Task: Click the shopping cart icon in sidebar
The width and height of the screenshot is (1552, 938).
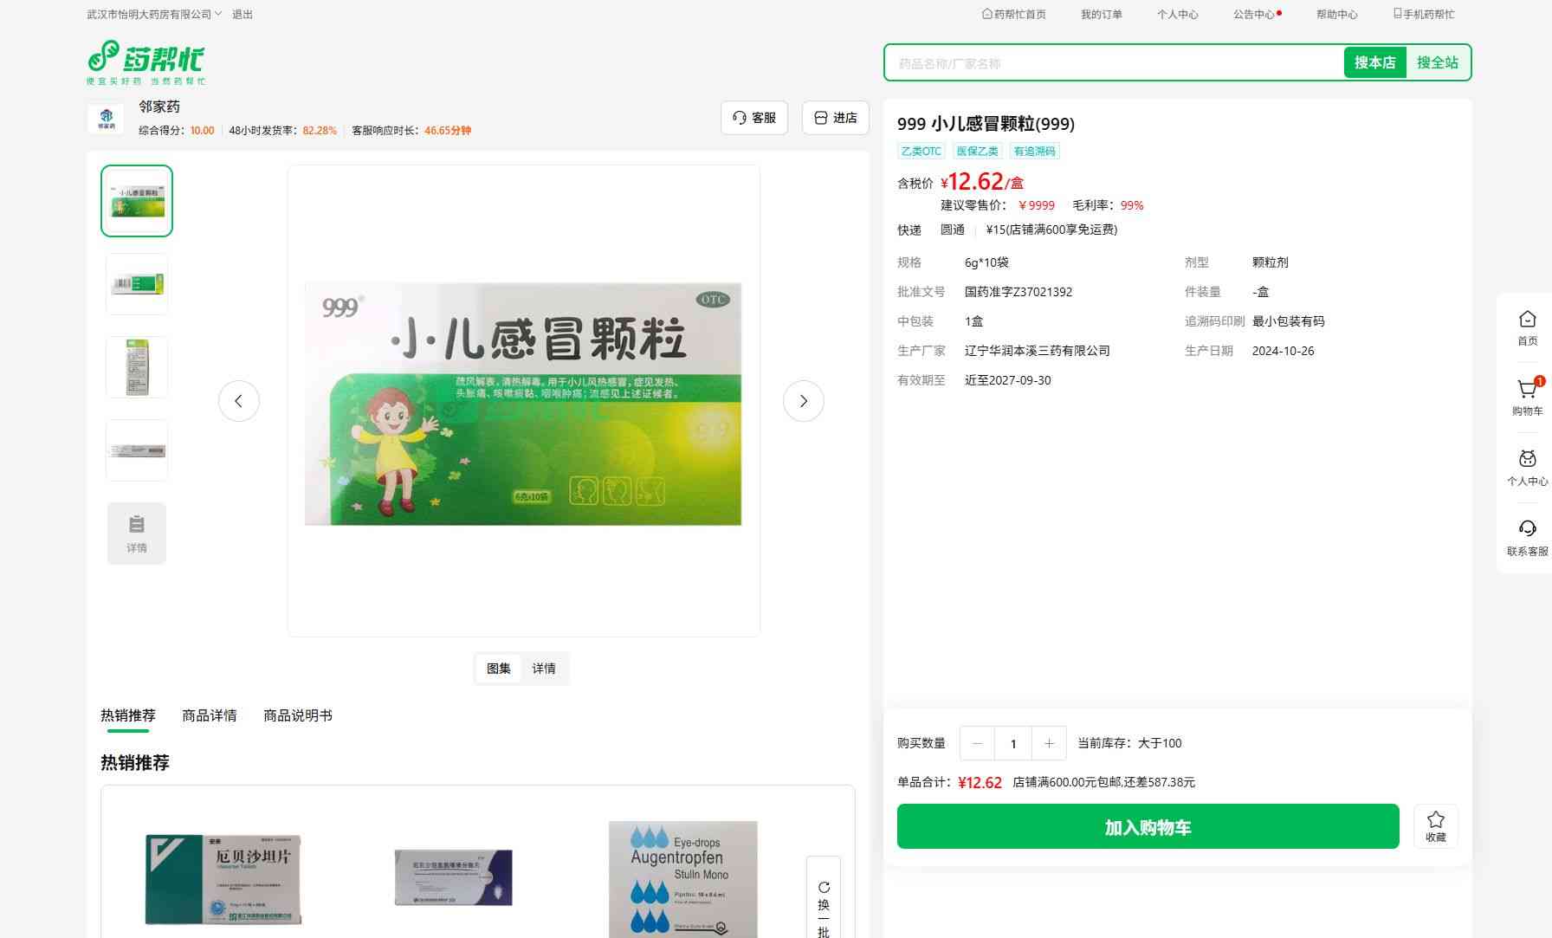Action: coord(1527,391)
